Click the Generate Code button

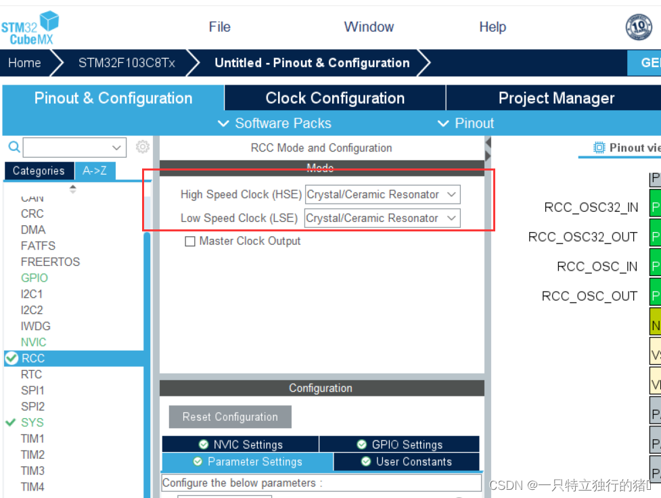(x=644, y=63)
